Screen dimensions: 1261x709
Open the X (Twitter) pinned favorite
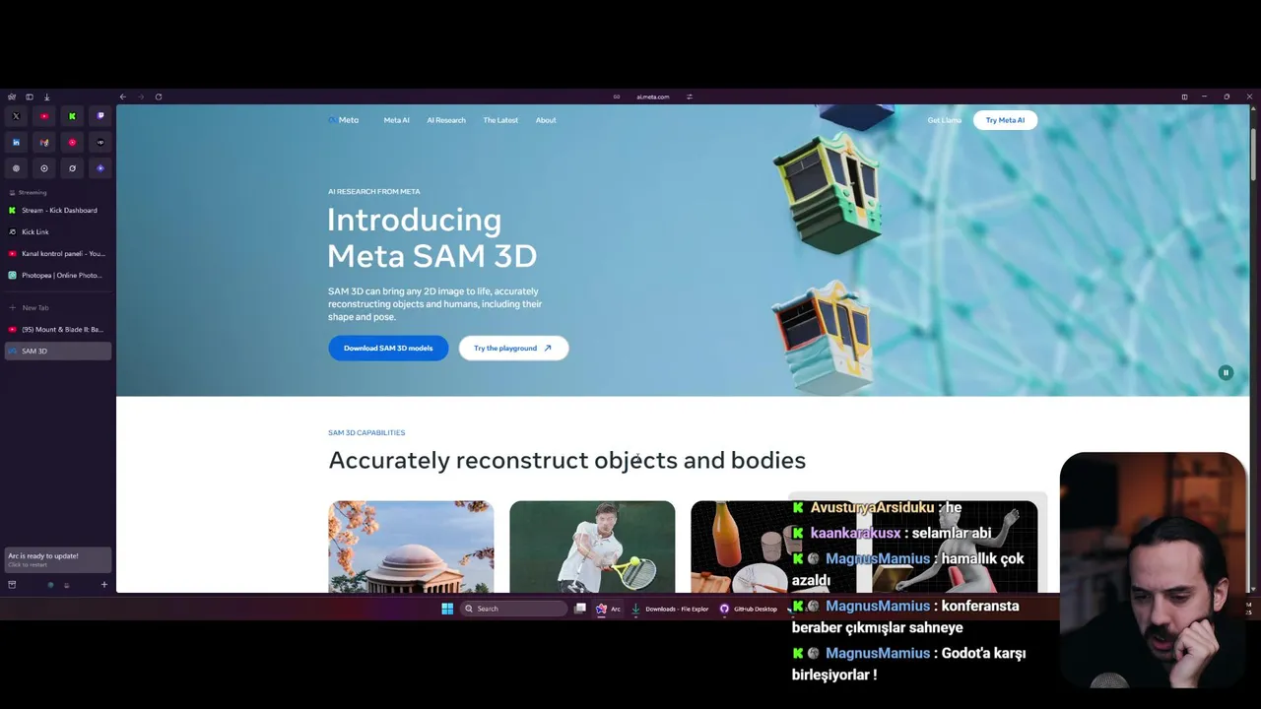click(16, 116)
